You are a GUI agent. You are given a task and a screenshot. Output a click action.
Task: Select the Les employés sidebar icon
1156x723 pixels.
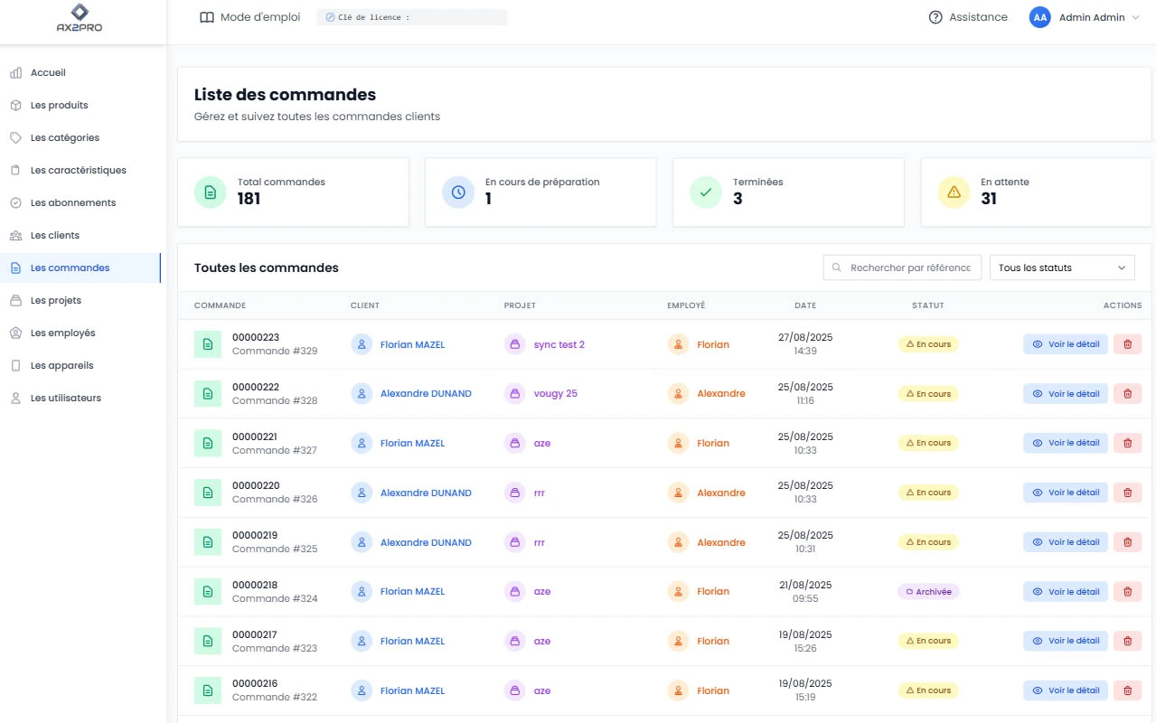click(x=14, y=333)
